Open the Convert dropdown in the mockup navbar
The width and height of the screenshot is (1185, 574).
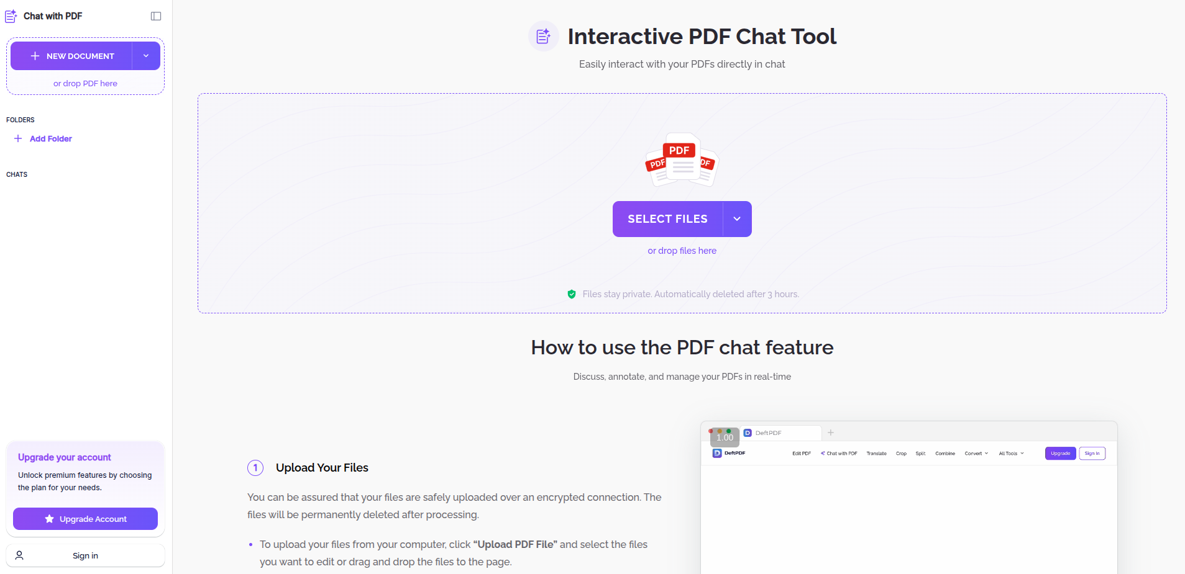[x=976, y=453]
